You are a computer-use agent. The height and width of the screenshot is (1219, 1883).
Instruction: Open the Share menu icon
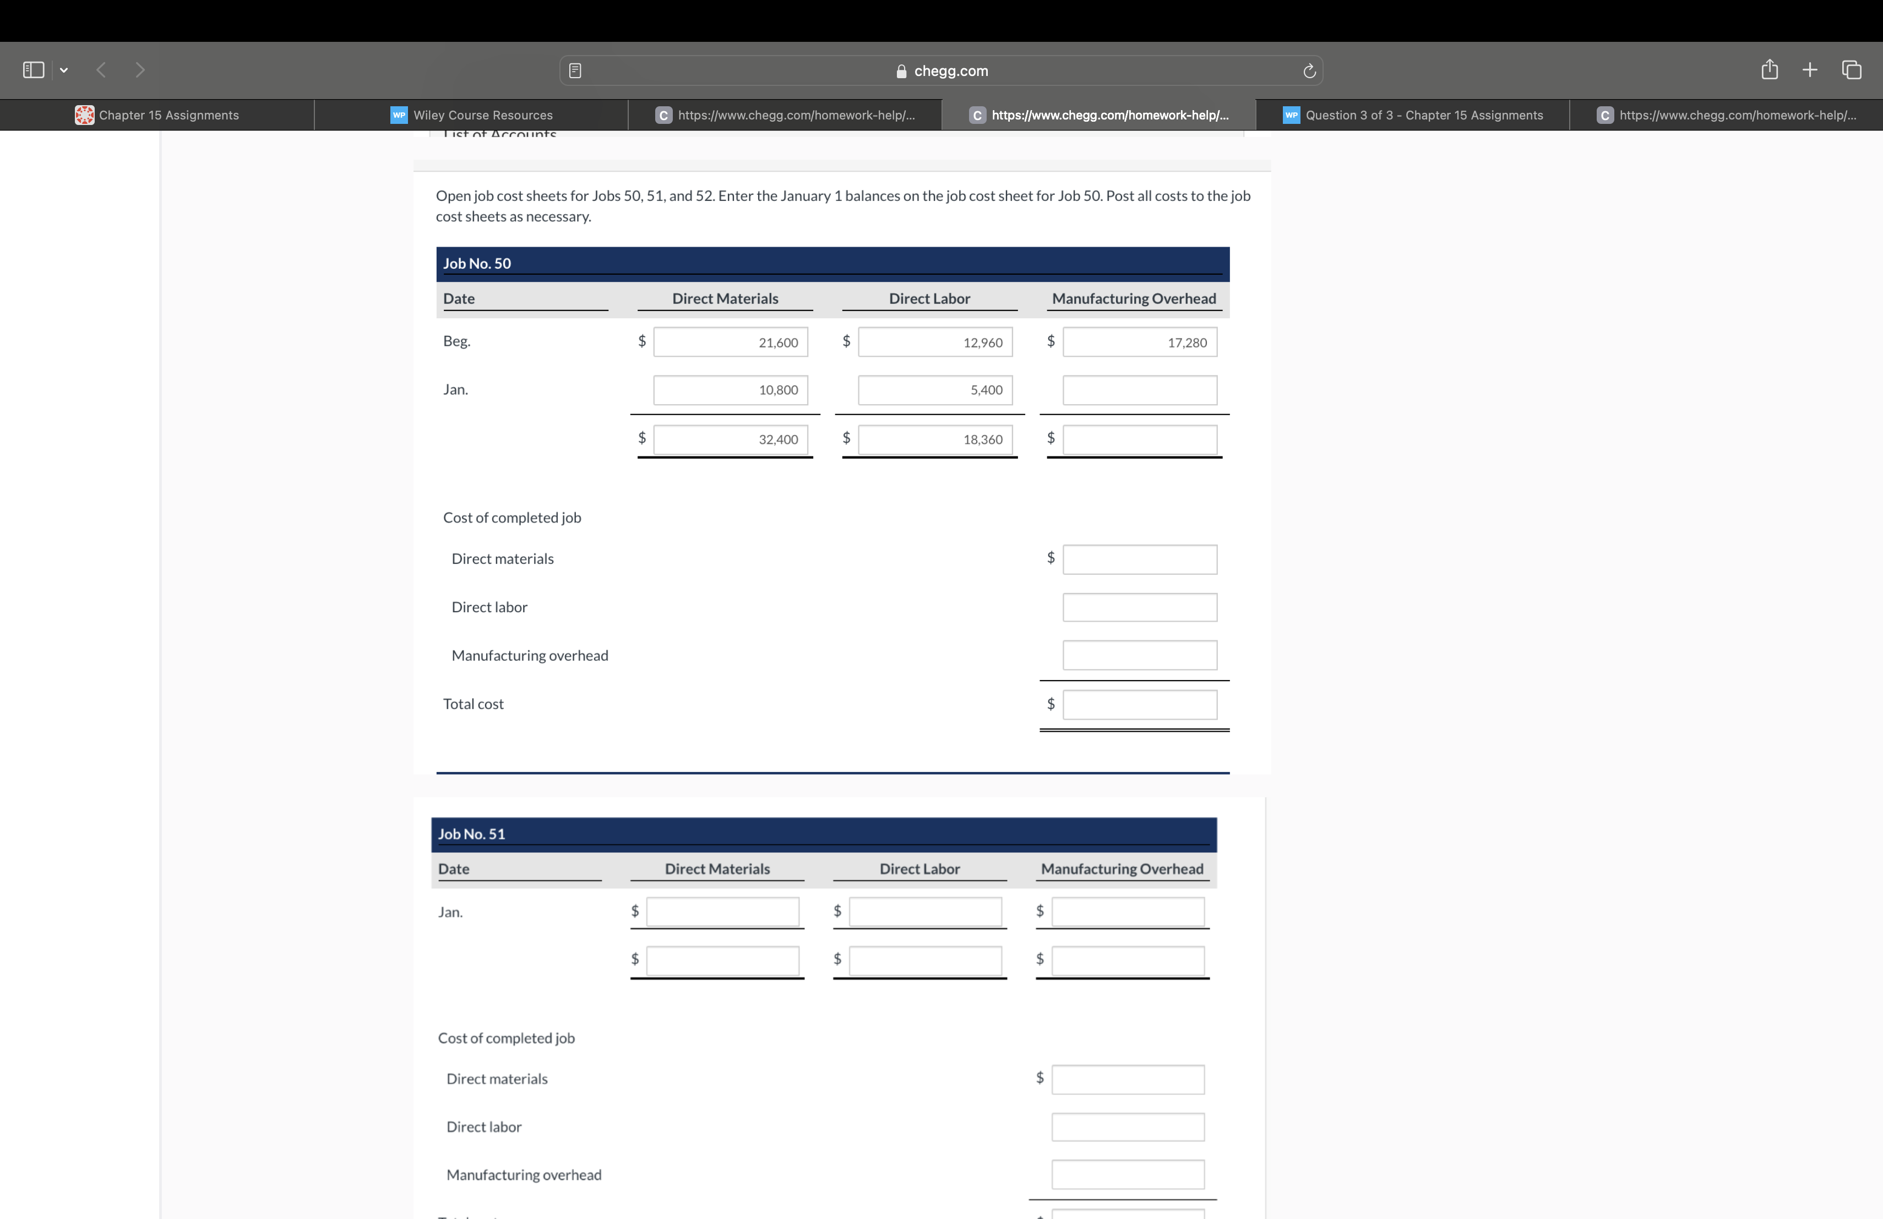pyautogui.click(x=1769, y=70)
